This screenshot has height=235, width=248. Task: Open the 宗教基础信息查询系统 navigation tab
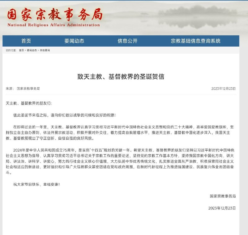click(x=197, y=41)
